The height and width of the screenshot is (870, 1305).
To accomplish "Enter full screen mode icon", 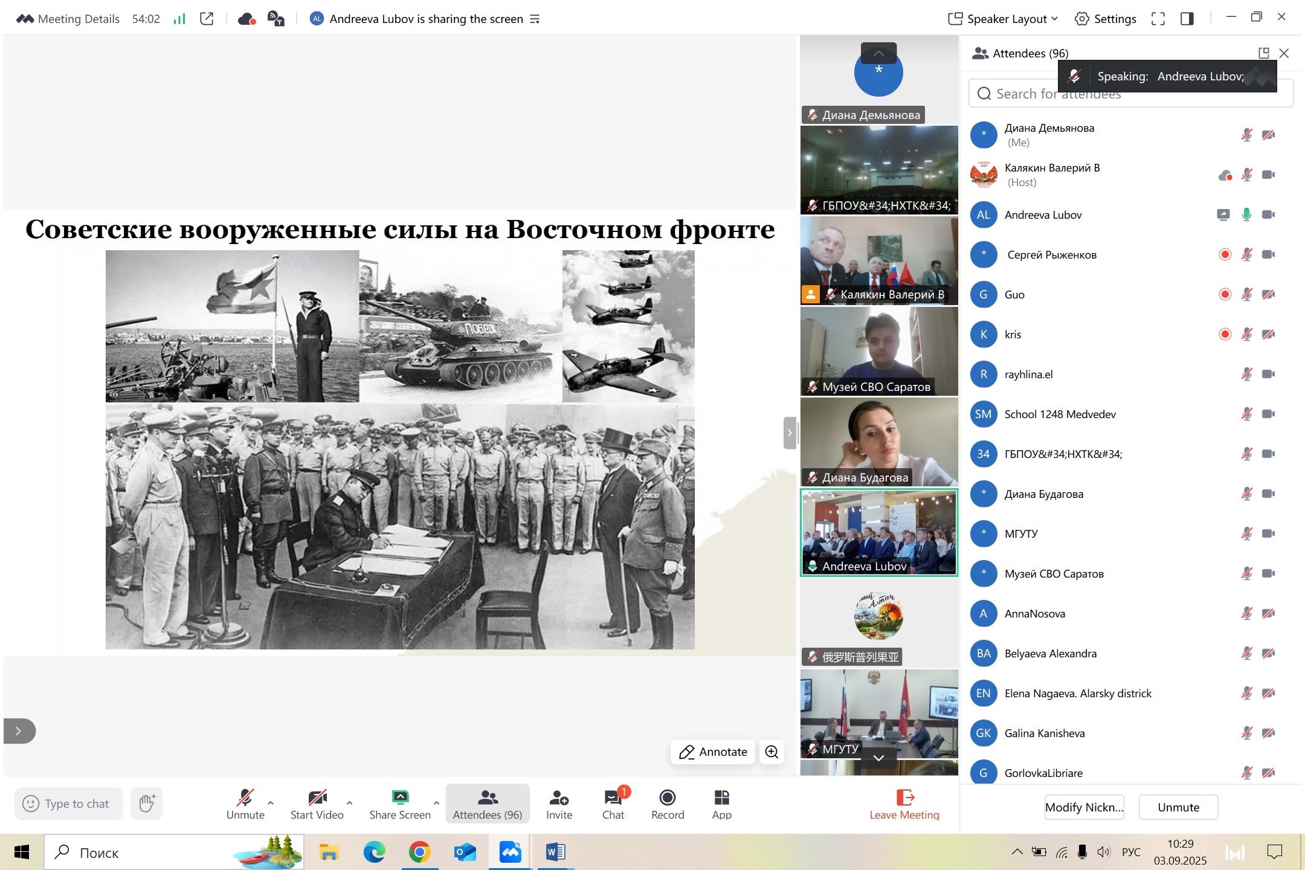I will pyautogui.click(x=1158, y=19).
